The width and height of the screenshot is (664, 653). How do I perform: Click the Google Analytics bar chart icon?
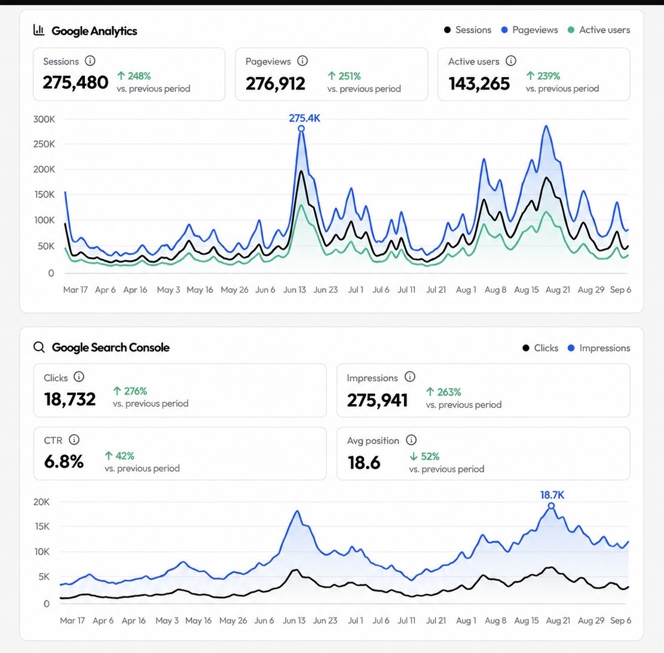[x=39, y=30]
